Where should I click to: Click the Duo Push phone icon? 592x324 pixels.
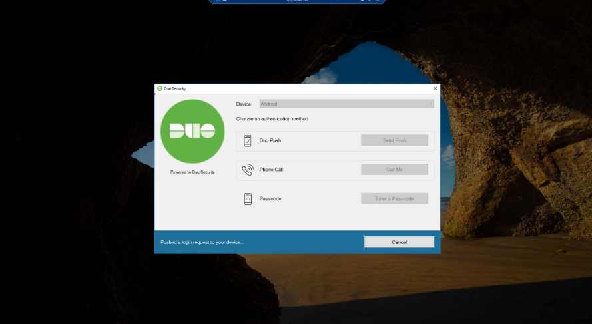click(248, 140)
